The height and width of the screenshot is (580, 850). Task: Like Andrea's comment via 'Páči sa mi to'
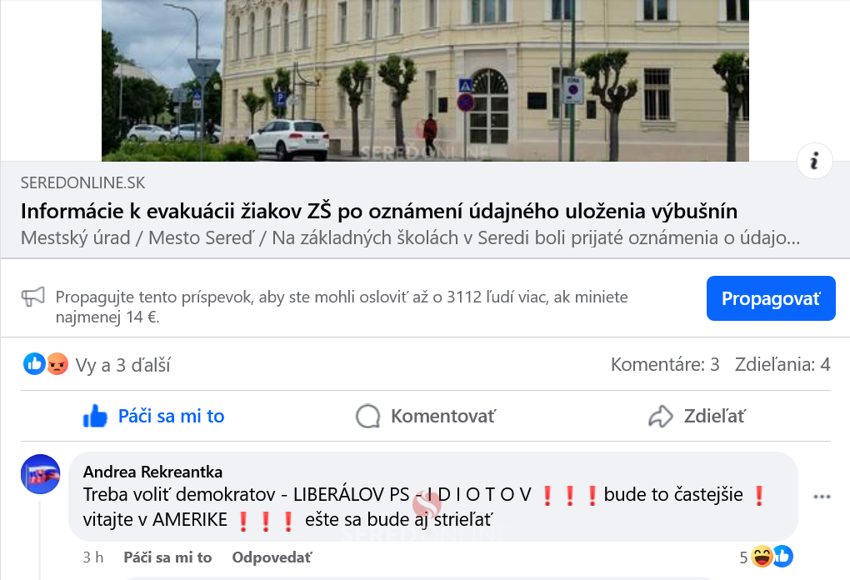coord(167,557)
